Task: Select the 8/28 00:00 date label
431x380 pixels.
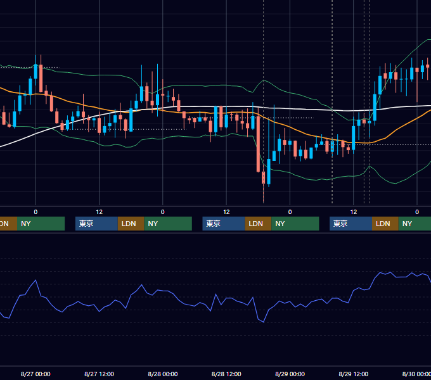Action: click(163, 374)
